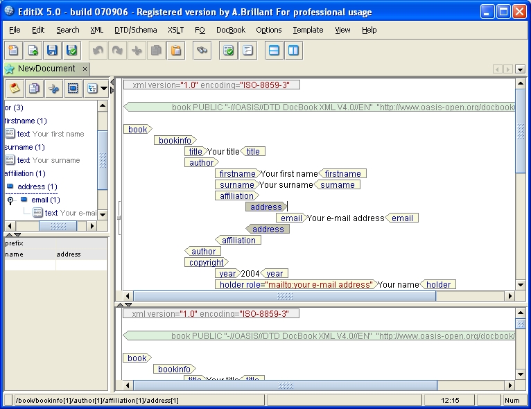Screen dimensions: 531x409
Task: Click the tree view mode icon
Action: [x=92, y=88]
